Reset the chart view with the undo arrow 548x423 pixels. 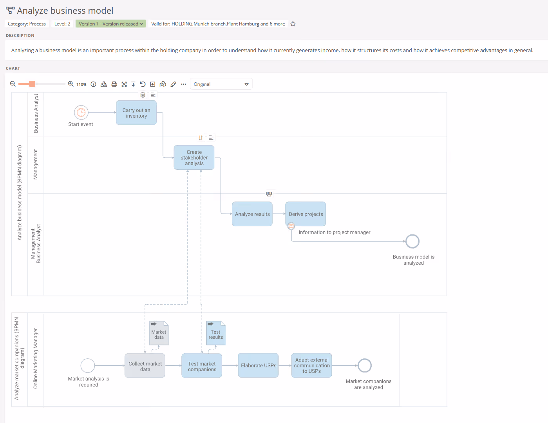(x=143, y=84)
